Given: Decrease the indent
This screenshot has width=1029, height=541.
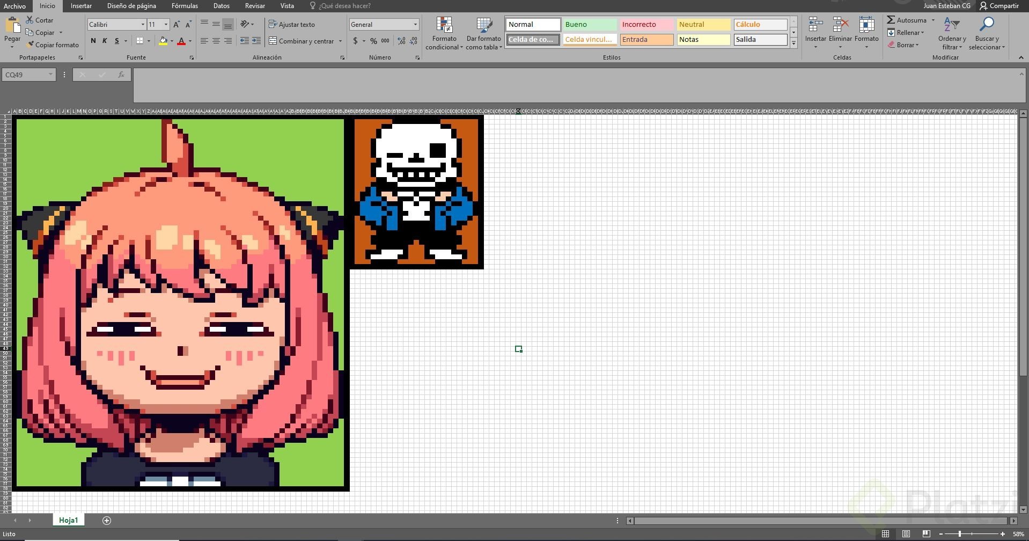Looking at the screenshot, I should 245,41.
